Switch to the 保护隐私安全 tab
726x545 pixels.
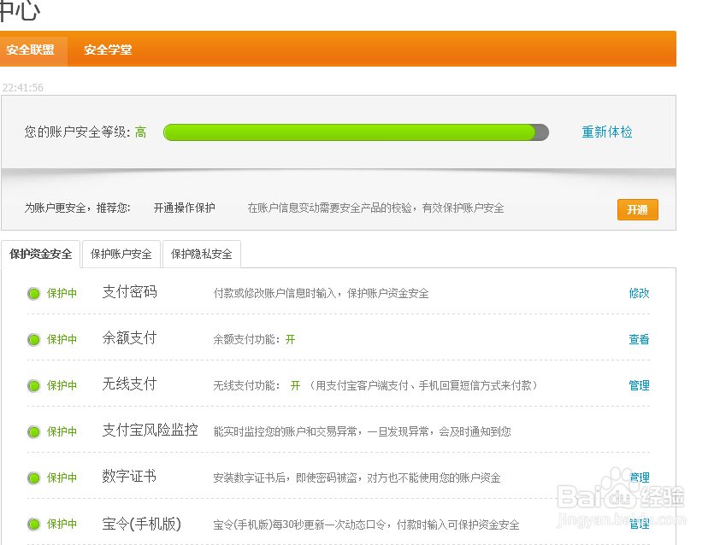tap(202, 254)
